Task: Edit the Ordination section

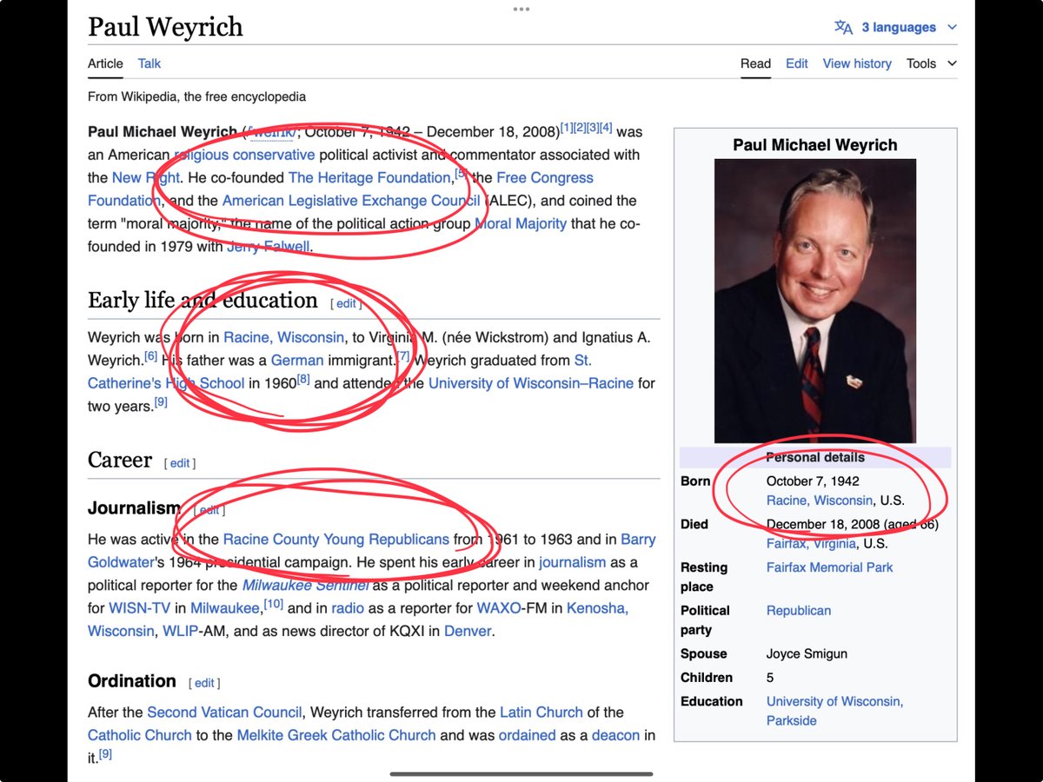Action: [204, 683]
